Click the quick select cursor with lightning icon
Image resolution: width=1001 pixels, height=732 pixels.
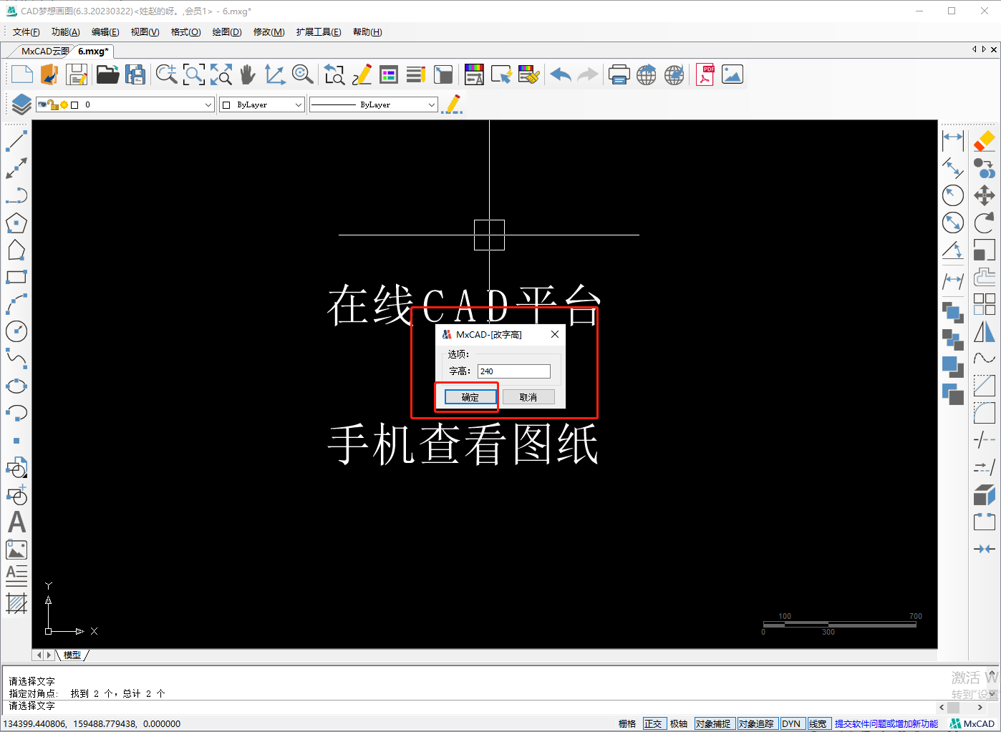[x=501, y=74]
